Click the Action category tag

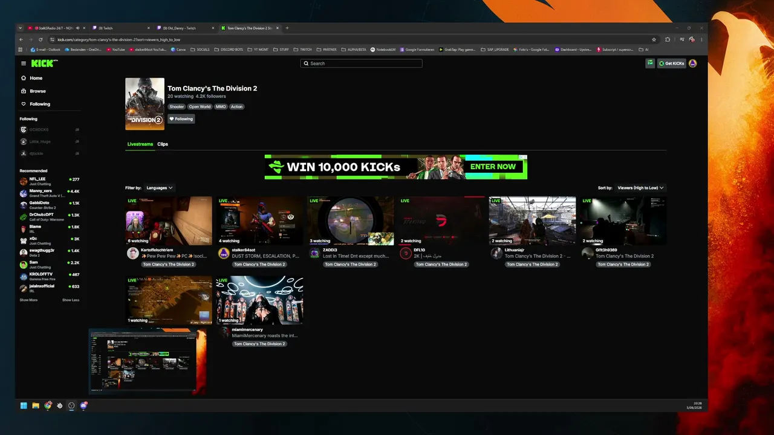click(x=236, y=107)
